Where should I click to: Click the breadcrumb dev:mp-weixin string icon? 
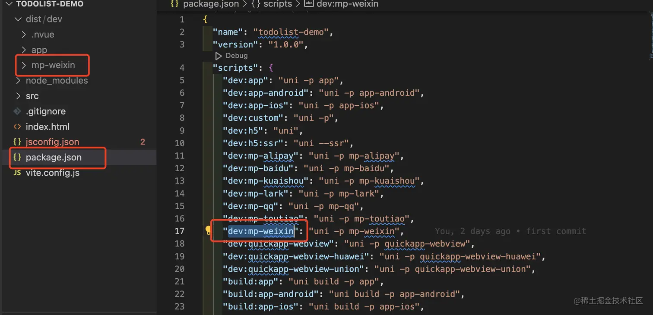pos(309,4)
